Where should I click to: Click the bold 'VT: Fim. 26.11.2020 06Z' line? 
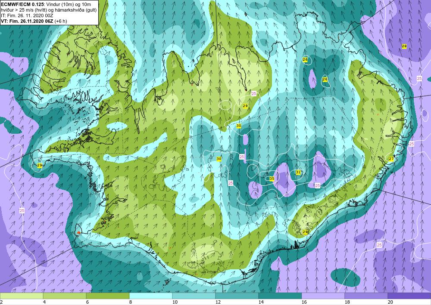(x=27, y=21)
